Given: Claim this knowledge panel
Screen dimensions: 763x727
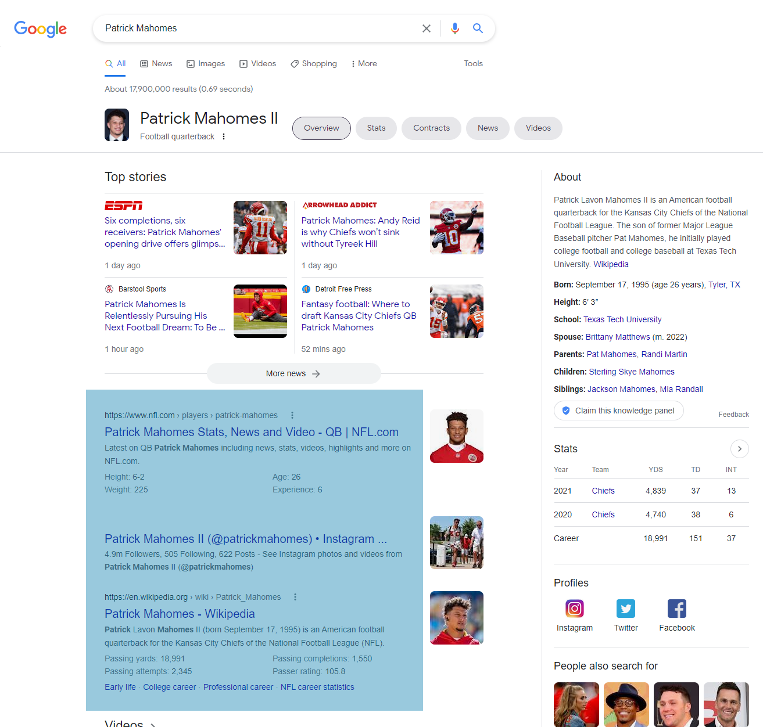Looking at the screenshot, I should (x=619, y=411).
